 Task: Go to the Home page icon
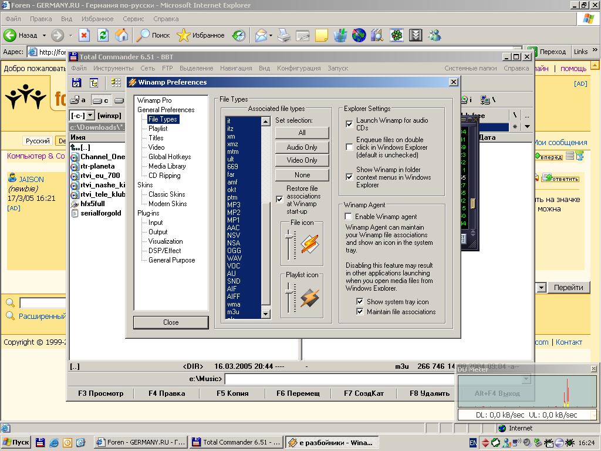(122, 35)
